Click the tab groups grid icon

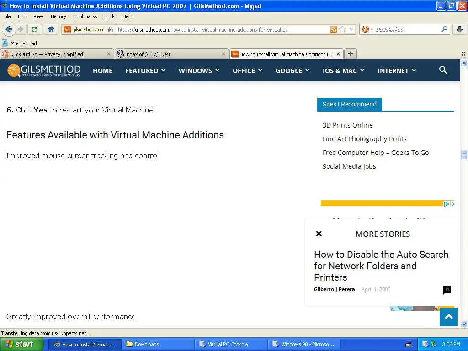[x=463, y=54]
